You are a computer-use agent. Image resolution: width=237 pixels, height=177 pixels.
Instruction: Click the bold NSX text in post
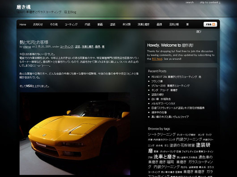pos(29,86)
